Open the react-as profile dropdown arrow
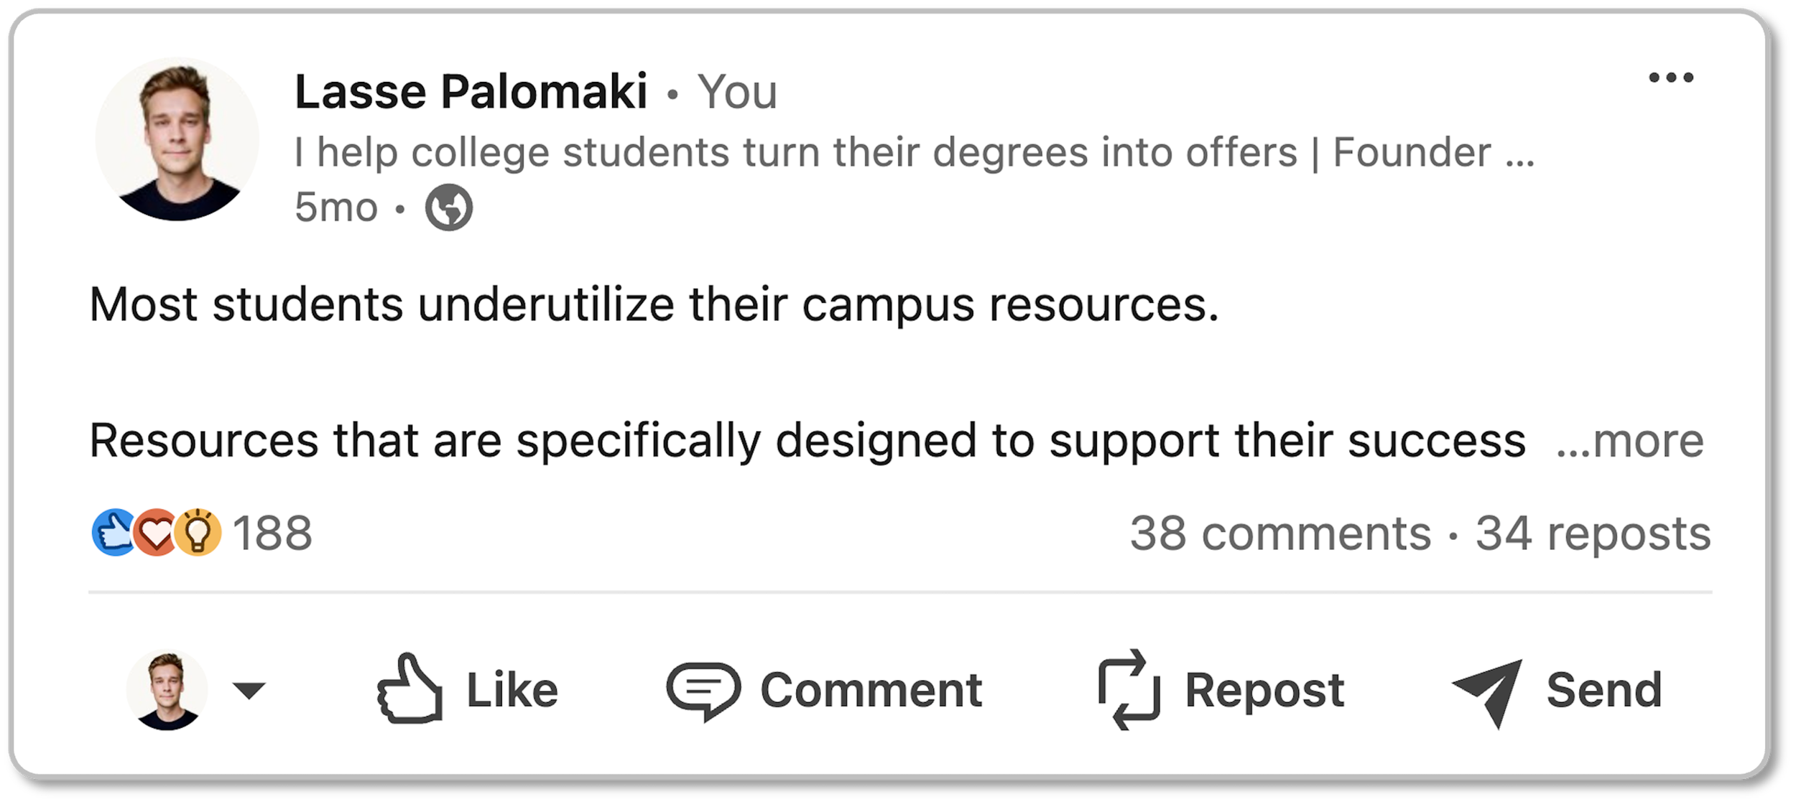The image size is (1796, 802). coord(249,691)
